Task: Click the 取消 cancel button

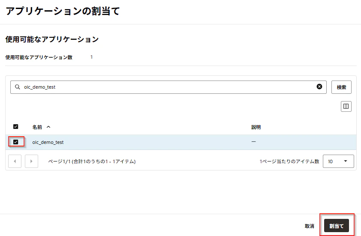Action: [309, 226]
